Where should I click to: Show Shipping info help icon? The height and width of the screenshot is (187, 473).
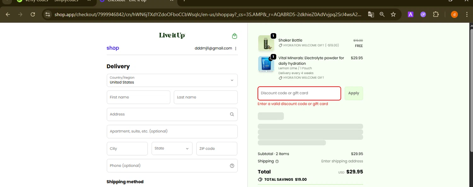click(x=277, y=161)
